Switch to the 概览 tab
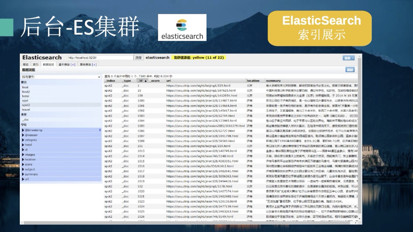413x232 pixels. (26, 64)
